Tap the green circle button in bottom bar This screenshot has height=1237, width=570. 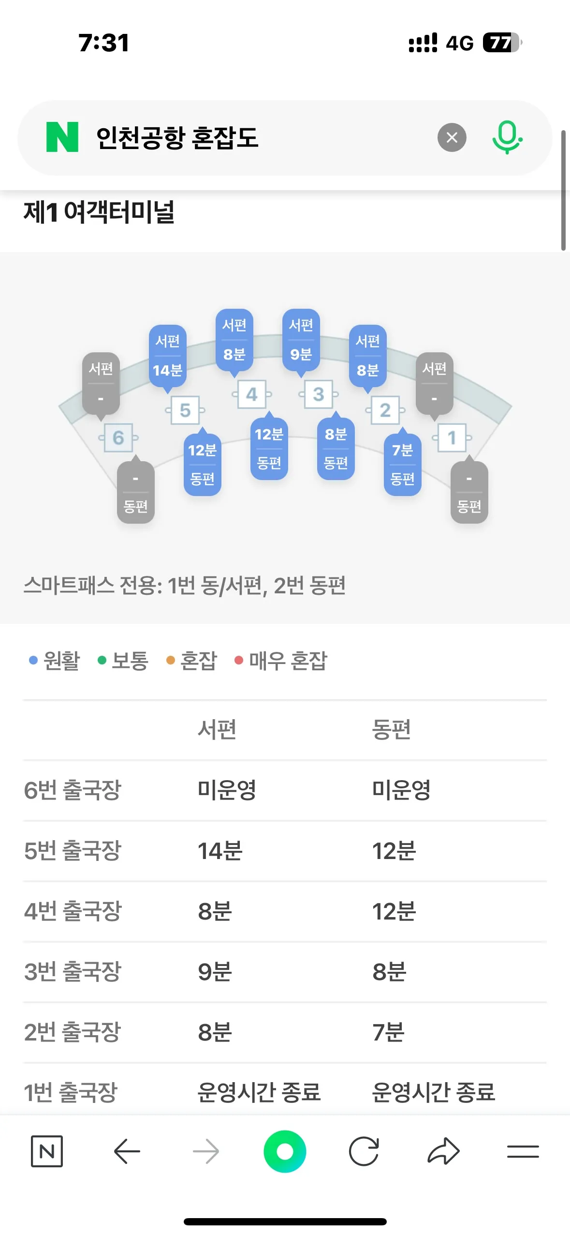click(x=285, y=1151)
